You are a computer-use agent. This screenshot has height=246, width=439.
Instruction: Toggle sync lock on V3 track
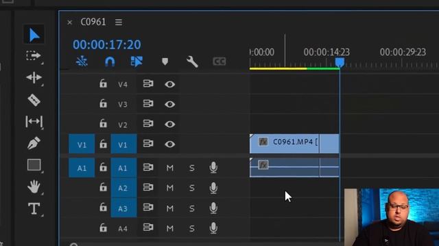(x=148, y=104)
